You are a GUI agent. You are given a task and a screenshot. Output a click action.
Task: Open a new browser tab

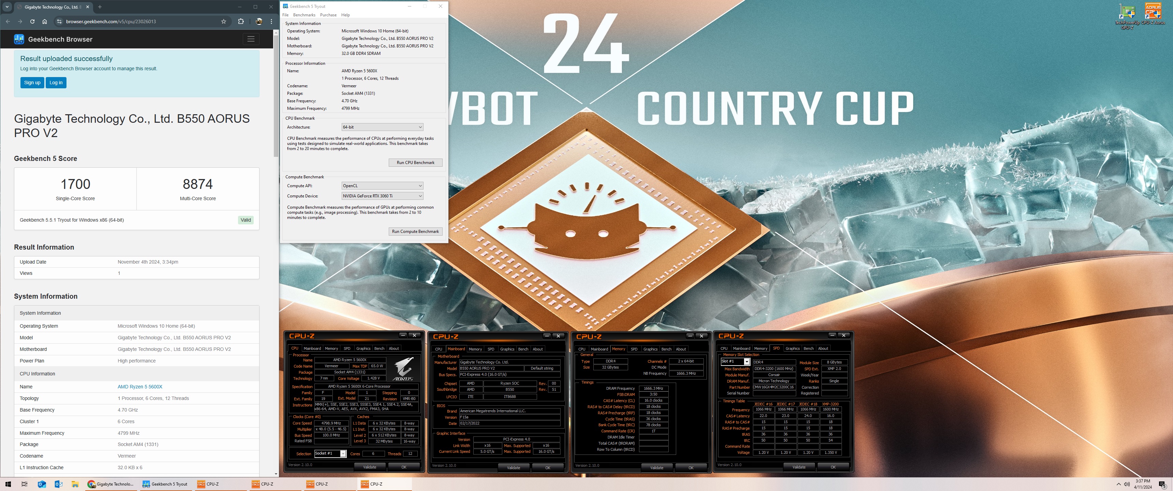tap(100, 7)
